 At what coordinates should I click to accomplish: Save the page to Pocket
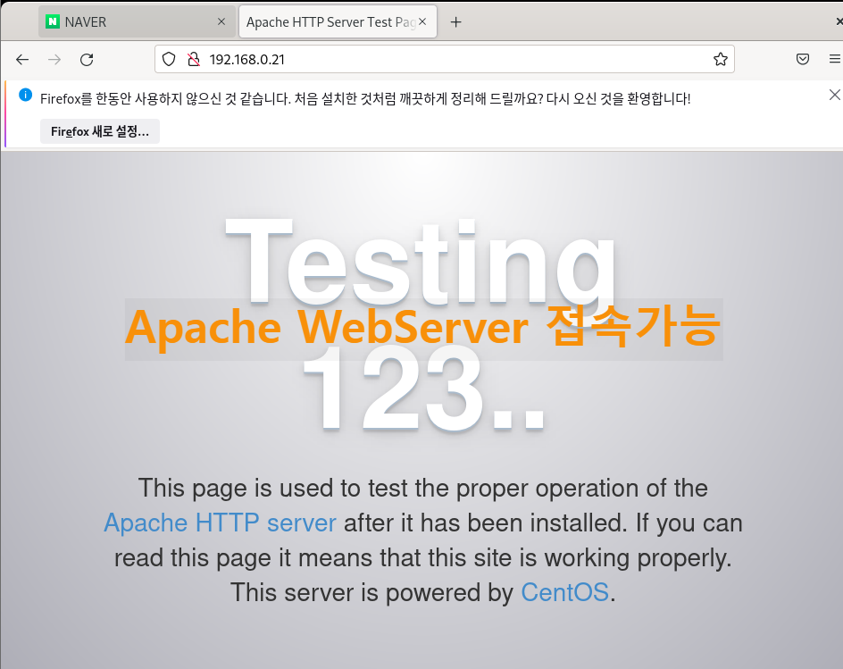pyautogui.click(x=803, y=59)
